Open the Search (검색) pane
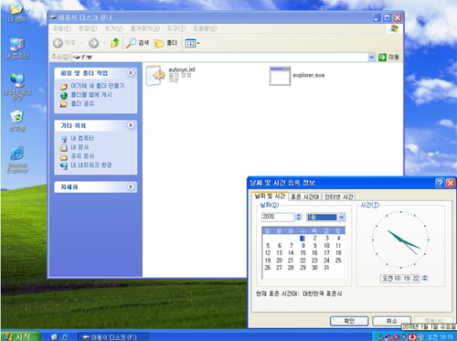The image size is (457, 341). tap(138, 43)
